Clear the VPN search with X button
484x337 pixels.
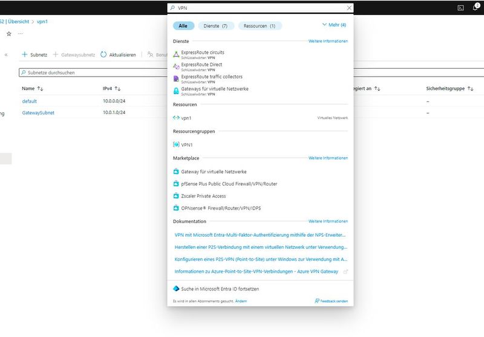coord(349,8)
